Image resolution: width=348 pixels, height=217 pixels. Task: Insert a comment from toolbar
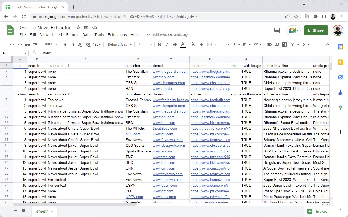(x=277, y=44)
